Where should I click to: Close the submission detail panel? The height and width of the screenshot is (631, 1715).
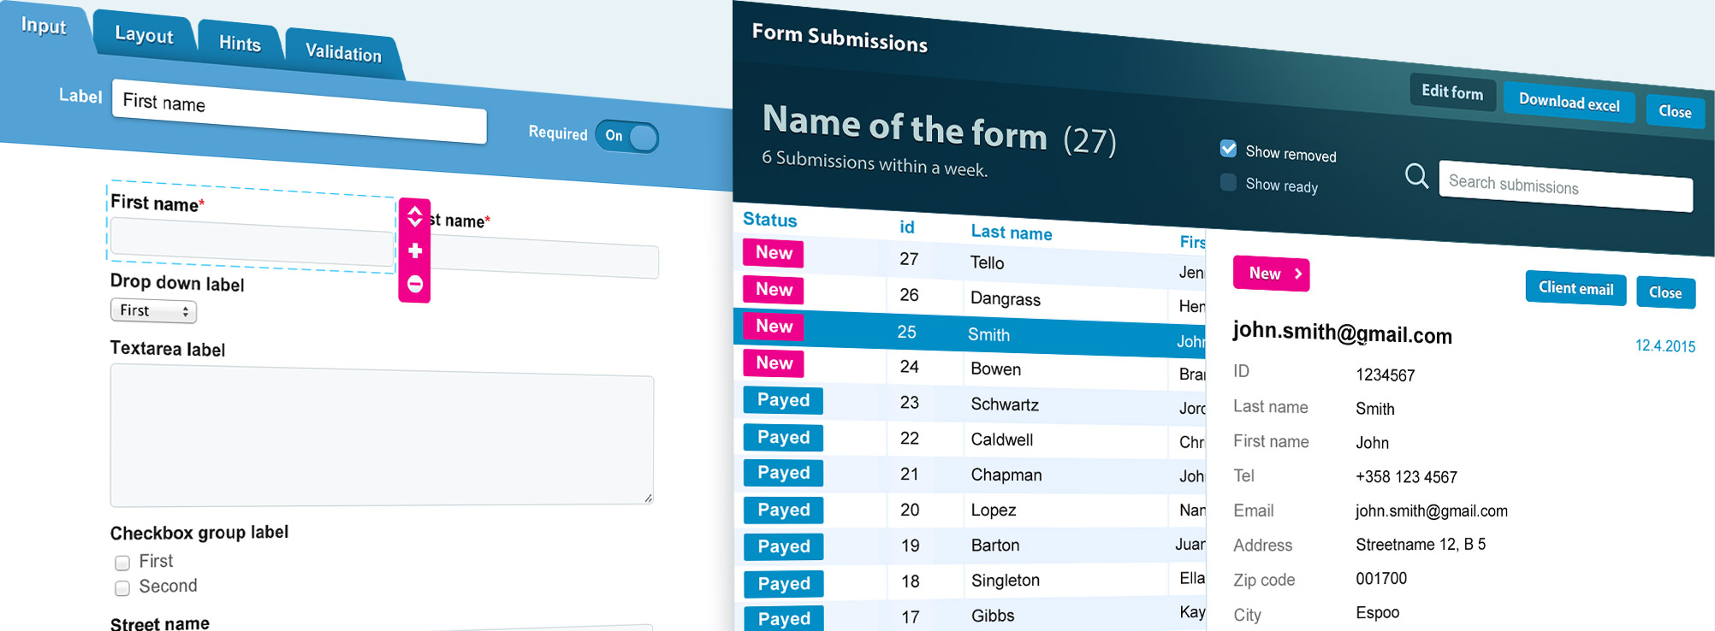pos(1665,292)
